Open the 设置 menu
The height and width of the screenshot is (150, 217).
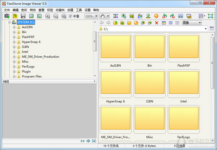point(88,10)
